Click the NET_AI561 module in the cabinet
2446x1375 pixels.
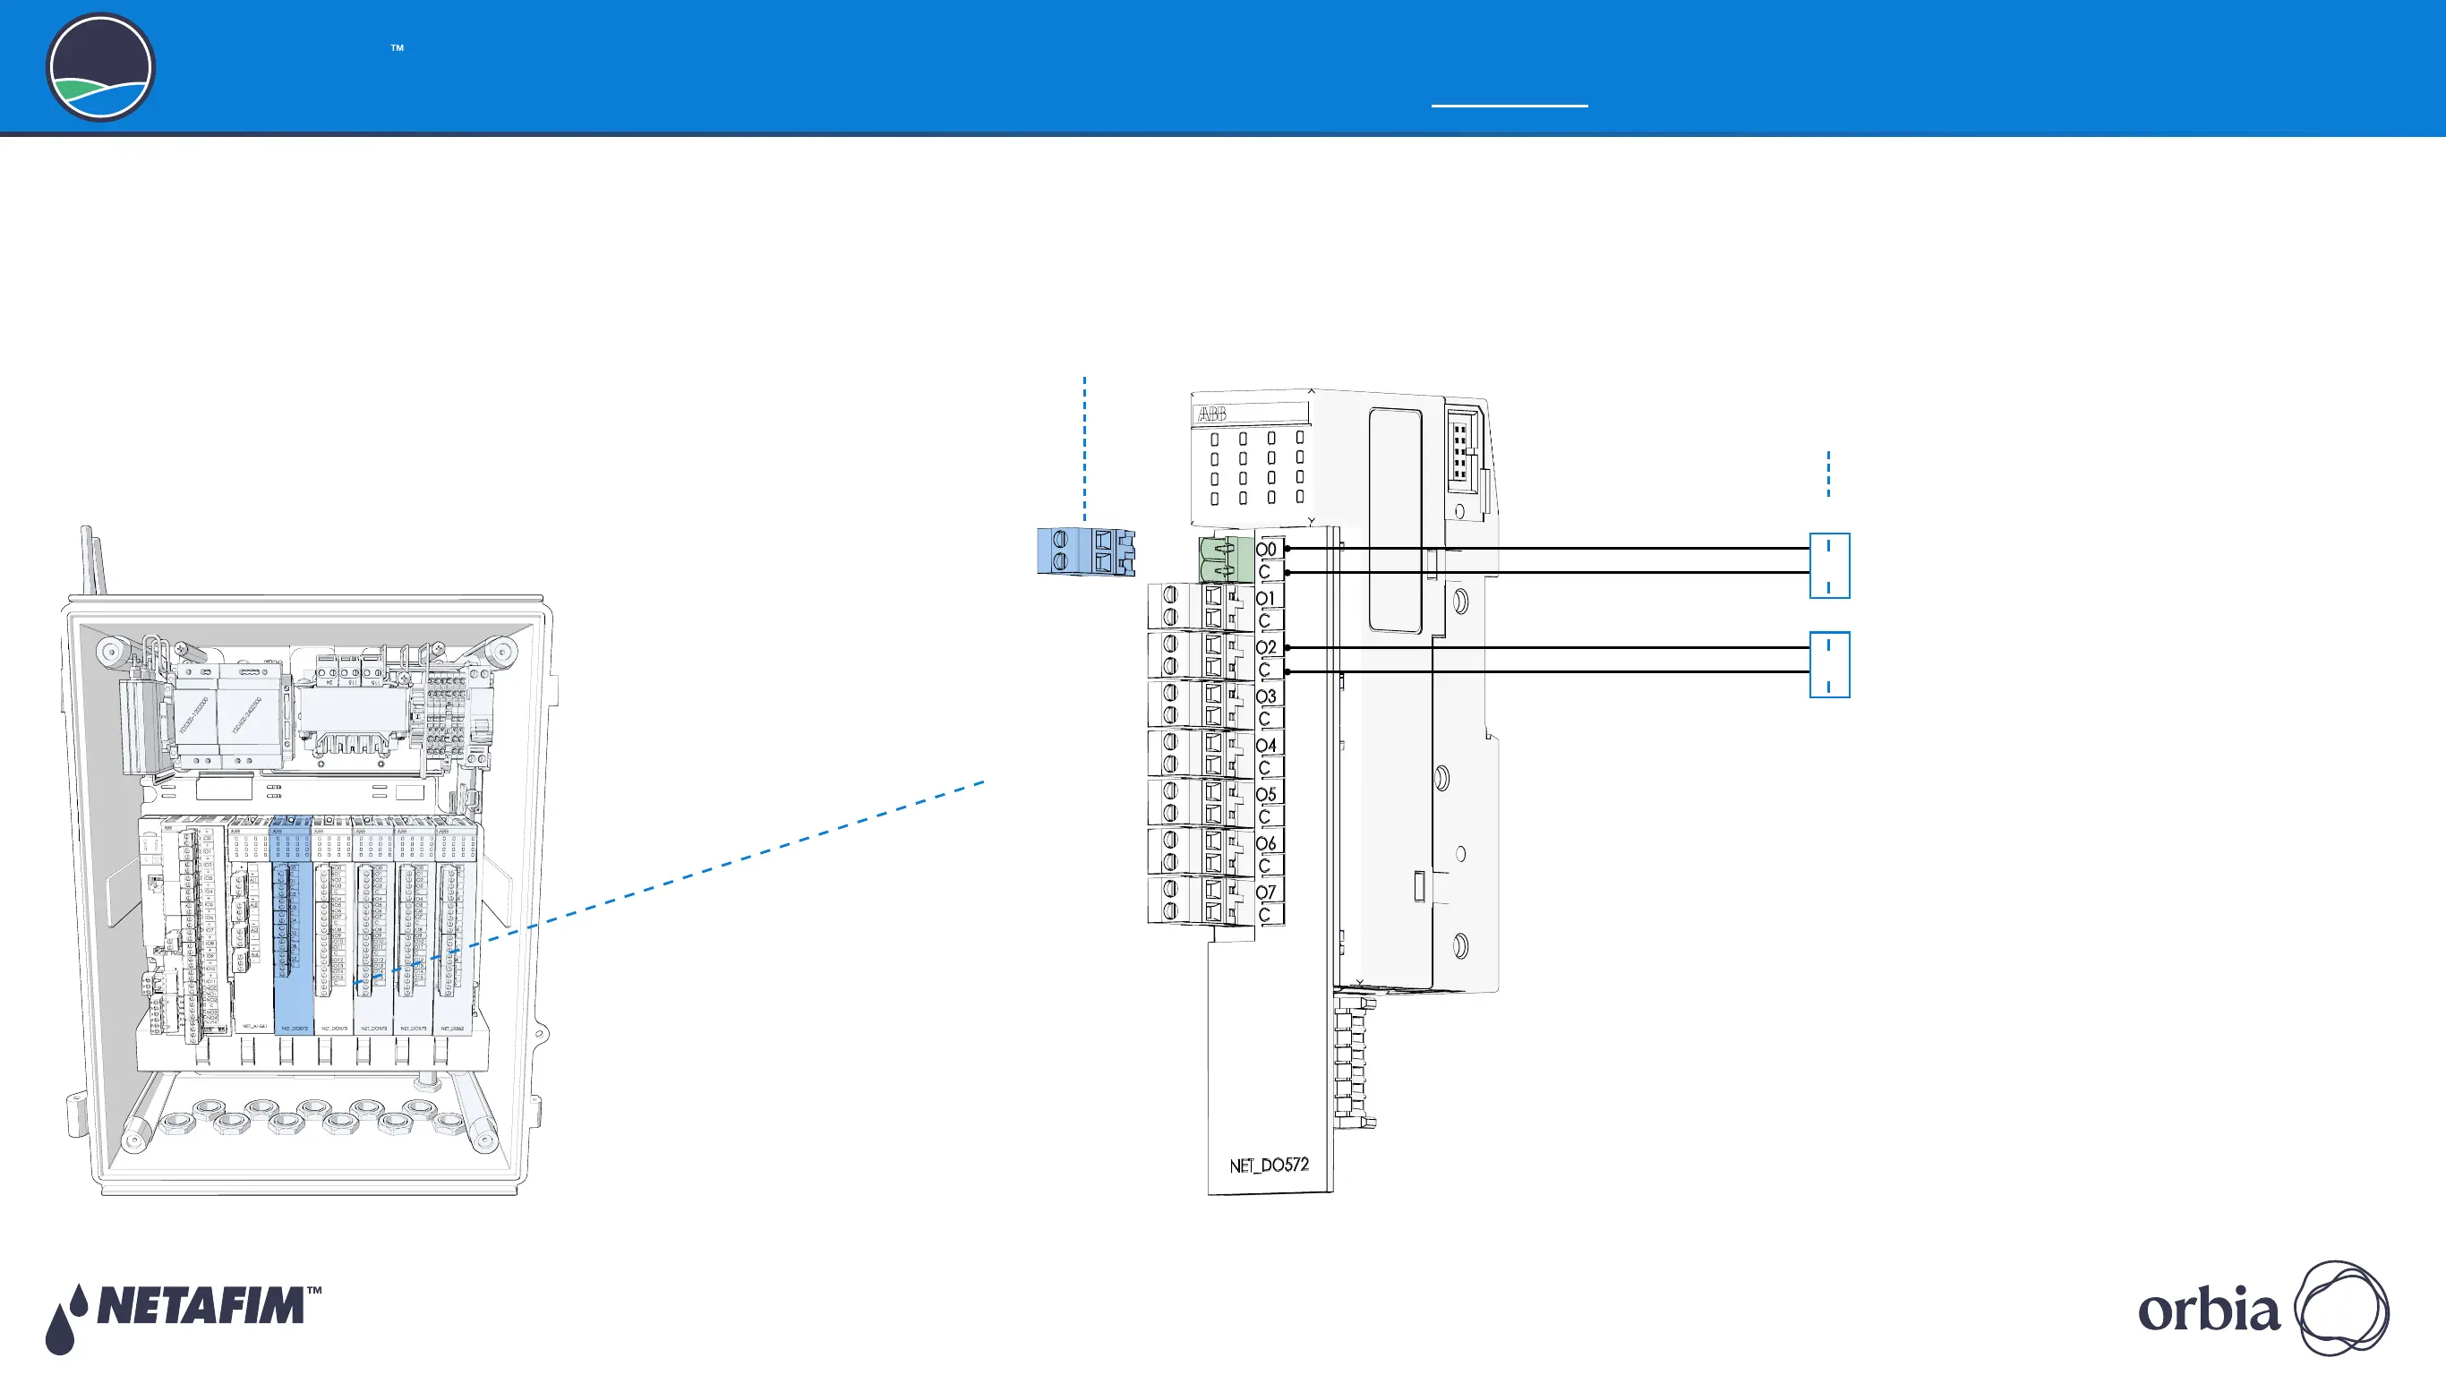point(252,925)
